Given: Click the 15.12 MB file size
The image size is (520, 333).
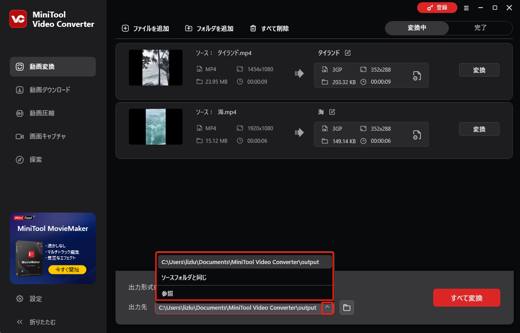Looking at the screenshot, I should pyautogui.click(x=216, y=141).
